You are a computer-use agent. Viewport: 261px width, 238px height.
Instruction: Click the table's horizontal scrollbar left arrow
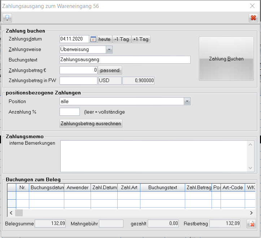[11, 213]
